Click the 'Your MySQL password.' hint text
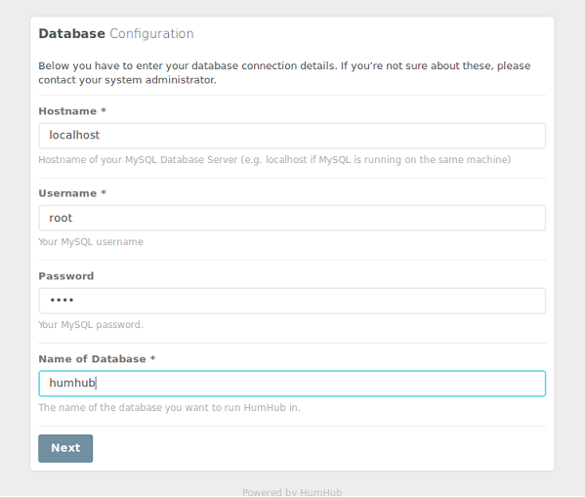Viewport: 585px width, 497px height. pyautogui.click(x=91, y=324)
